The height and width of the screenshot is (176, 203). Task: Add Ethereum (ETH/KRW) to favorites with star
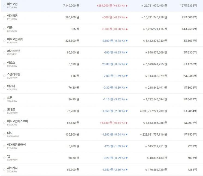click(x=4, y=17)
